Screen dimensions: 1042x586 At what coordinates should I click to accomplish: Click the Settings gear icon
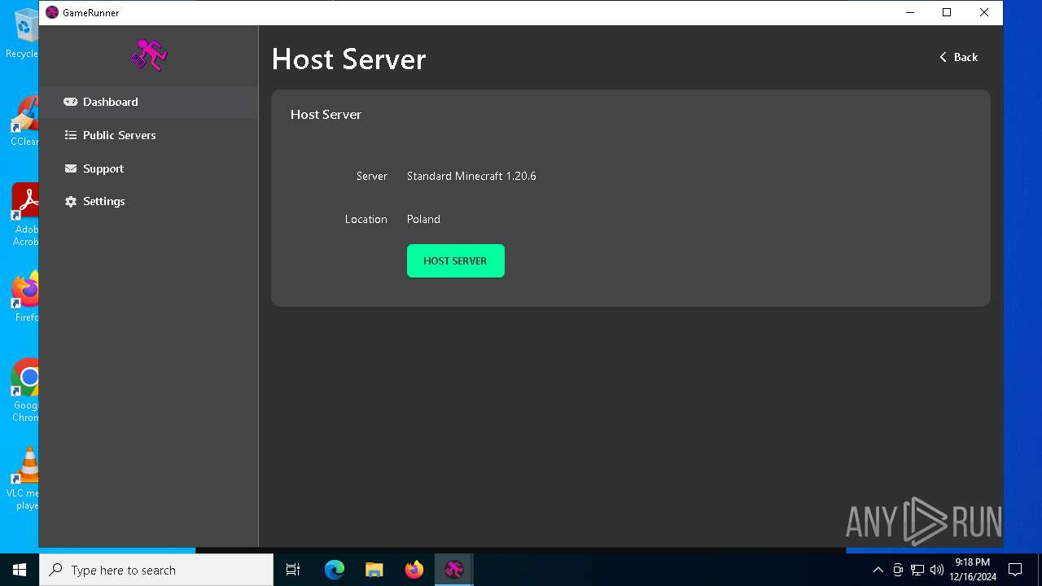[71, 201]
